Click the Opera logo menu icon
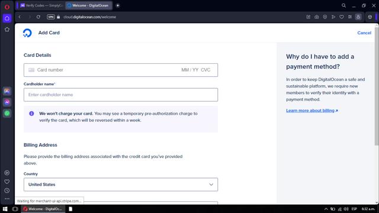Screen dimensions: 379x213 pos(7,7)
